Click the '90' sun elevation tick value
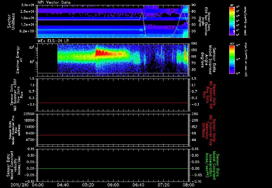The width and height of the screenshot is (272, 188). (193, 5)
